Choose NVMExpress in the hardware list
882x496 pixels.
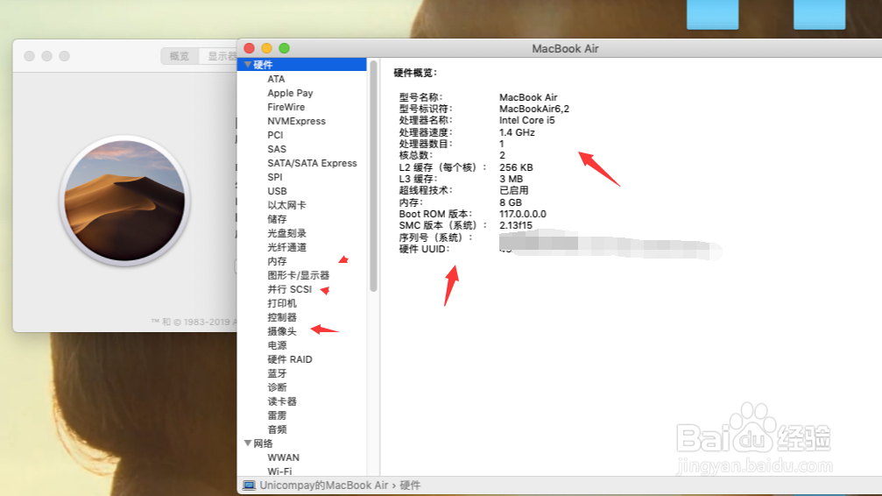(296, 121)
